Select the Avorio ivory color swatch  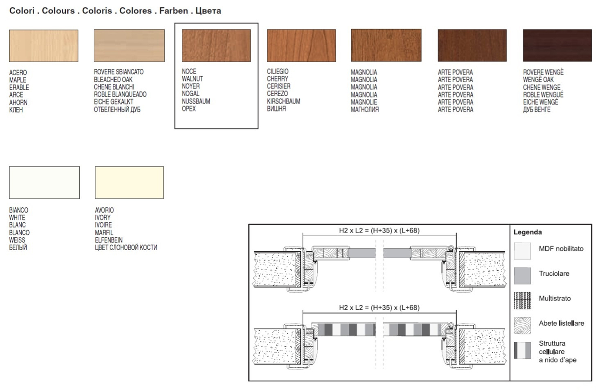tap(129, 182)
